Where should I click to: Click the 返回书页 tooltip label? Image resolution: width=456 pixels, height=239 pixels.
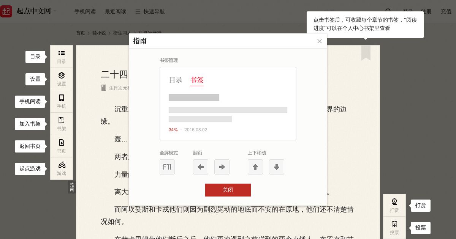coord(30,146)
